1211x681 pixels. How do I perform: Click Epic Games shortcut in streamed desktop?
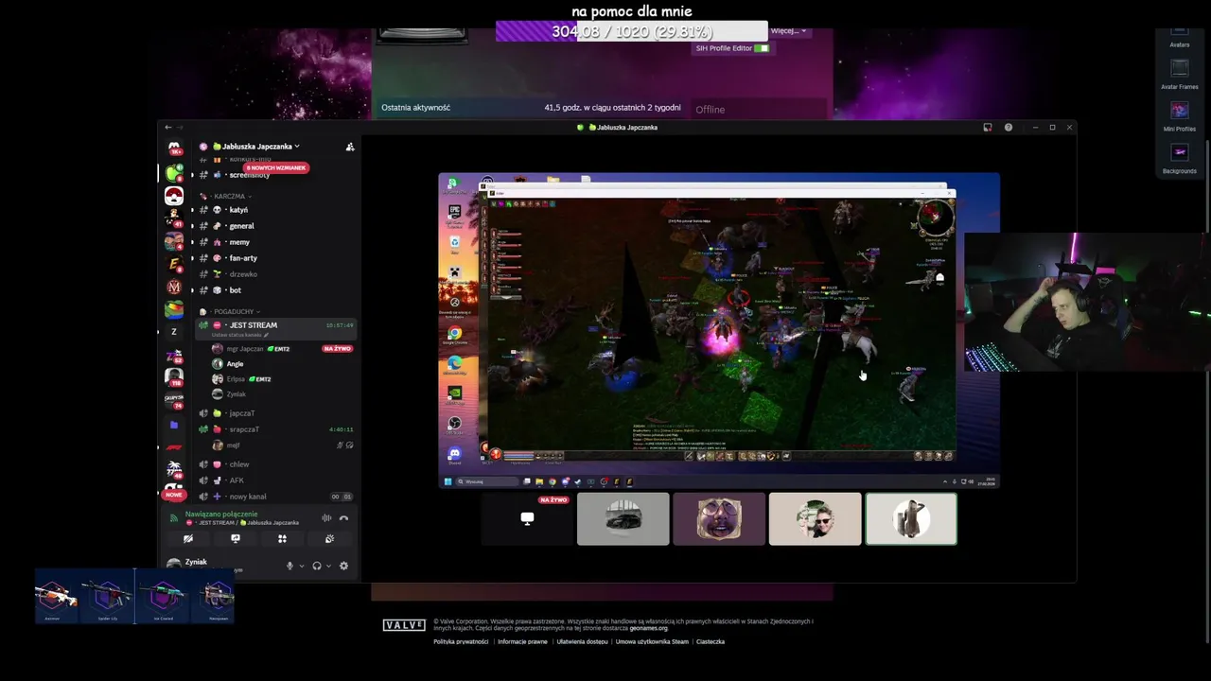pyautogui.click(x=454, y=213)
